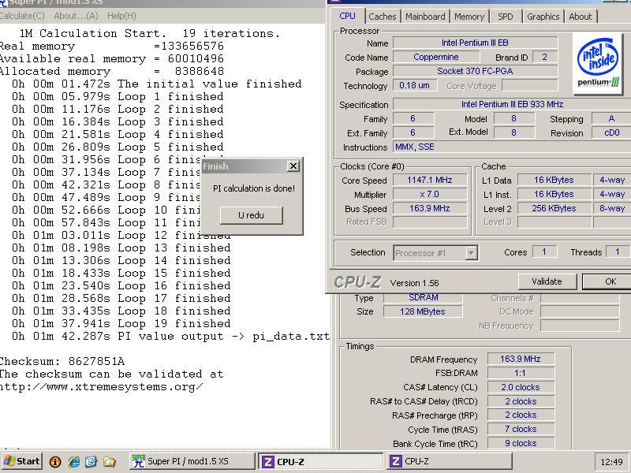Click the Bank Cycle Time 9 clocks value
This screenshot has height=473, width=631.
pos(521,443)
